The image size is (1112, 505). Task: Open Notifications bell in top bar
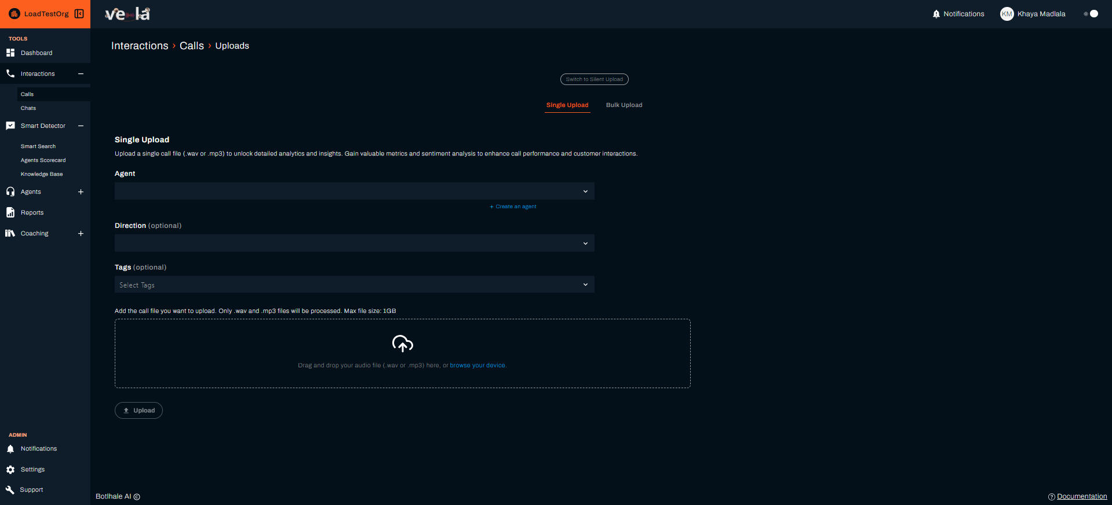936,14
